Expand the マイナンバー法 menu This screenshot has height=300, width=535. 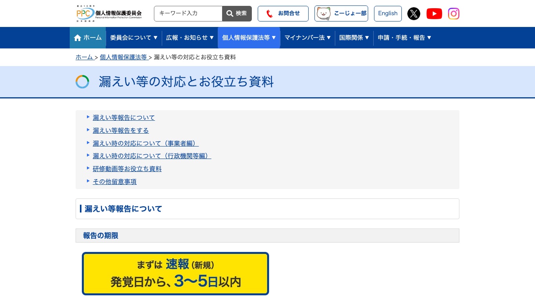307,37
